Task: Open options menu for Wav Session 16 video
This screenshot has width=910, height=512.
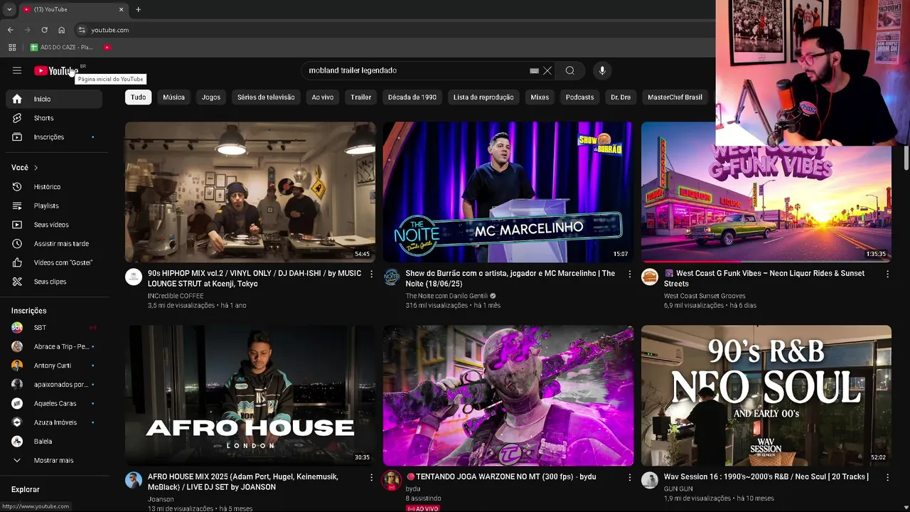Action: tap(887, 477)
